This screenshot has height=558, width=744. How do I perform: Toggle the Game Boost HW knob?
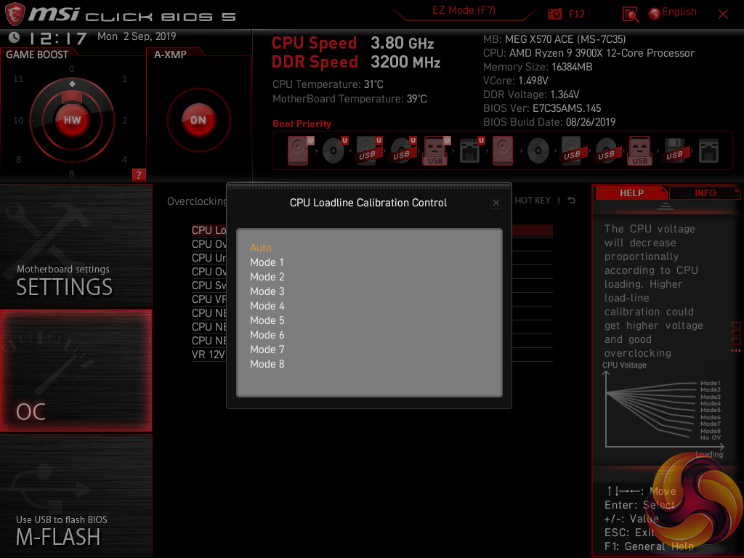pos(72,120)
